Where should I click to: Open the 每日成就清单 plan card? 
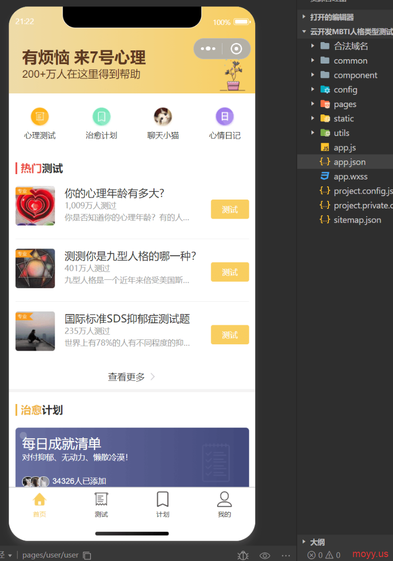(x=132, y=457)
